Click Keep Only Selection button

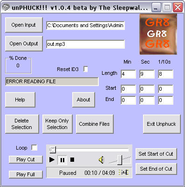(57, 124)
